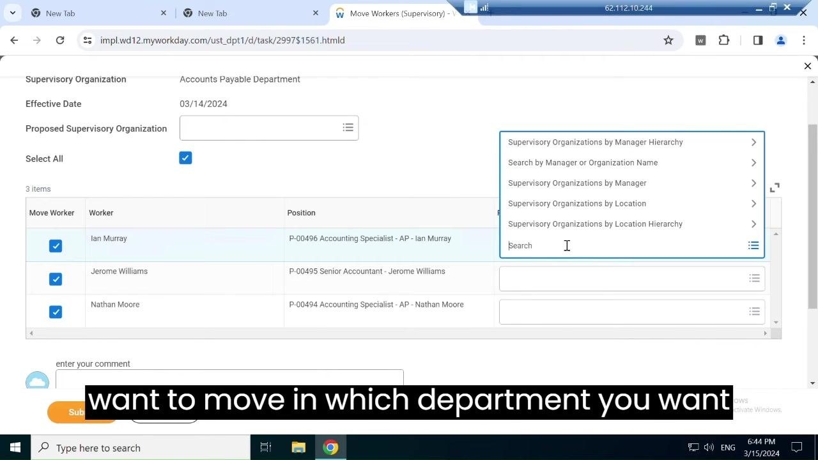818x460 pixels.
Task: Open the Chrome three-dot menu
Action: click(x=803, y=40)
